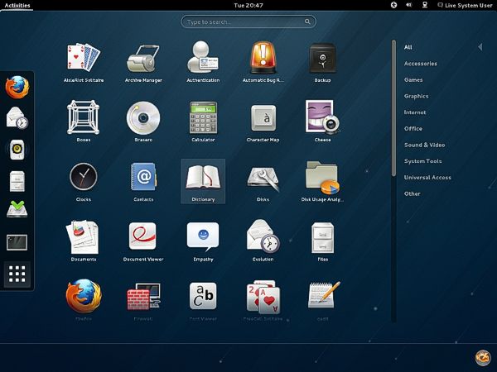This screenshot has width=497, height=372.
Task: Open the volume indicator in top bar
Action: tap(409, 5)
